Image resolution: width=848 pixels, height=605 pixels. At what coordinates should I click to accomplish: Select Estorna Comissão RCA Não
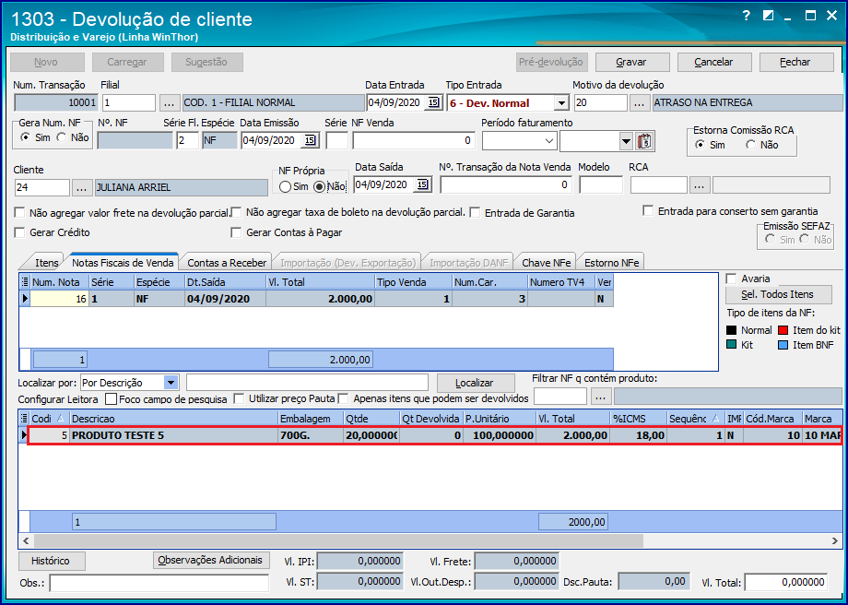(x=750, y=145)
